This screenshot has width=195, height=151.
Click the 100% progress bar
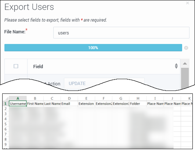pyautogui.click(x=93, y=48)
